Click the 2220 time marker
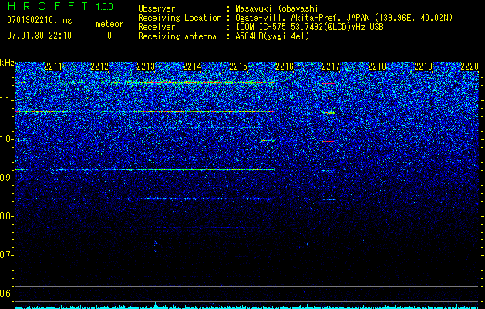 tap(470, 66)
